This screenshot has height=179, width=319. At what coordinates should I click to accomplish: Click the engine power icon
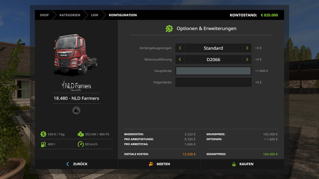[x=81, y=134]
